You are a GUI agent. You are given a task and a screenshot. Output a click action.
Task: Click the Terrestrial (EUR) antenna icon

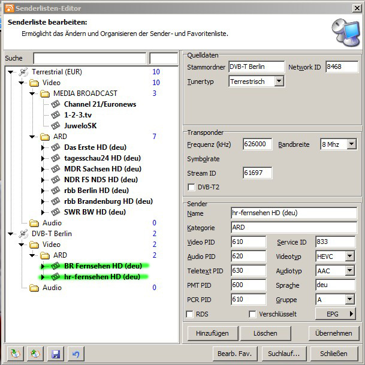(x=23, y=72)
